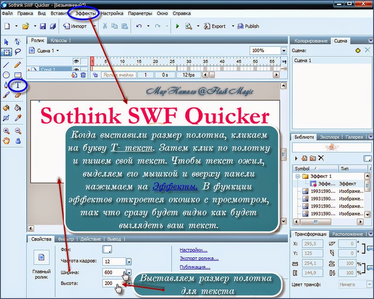374x299 pixels.
Task: Open the Настройка menu
Action: [x=112, y=14]
